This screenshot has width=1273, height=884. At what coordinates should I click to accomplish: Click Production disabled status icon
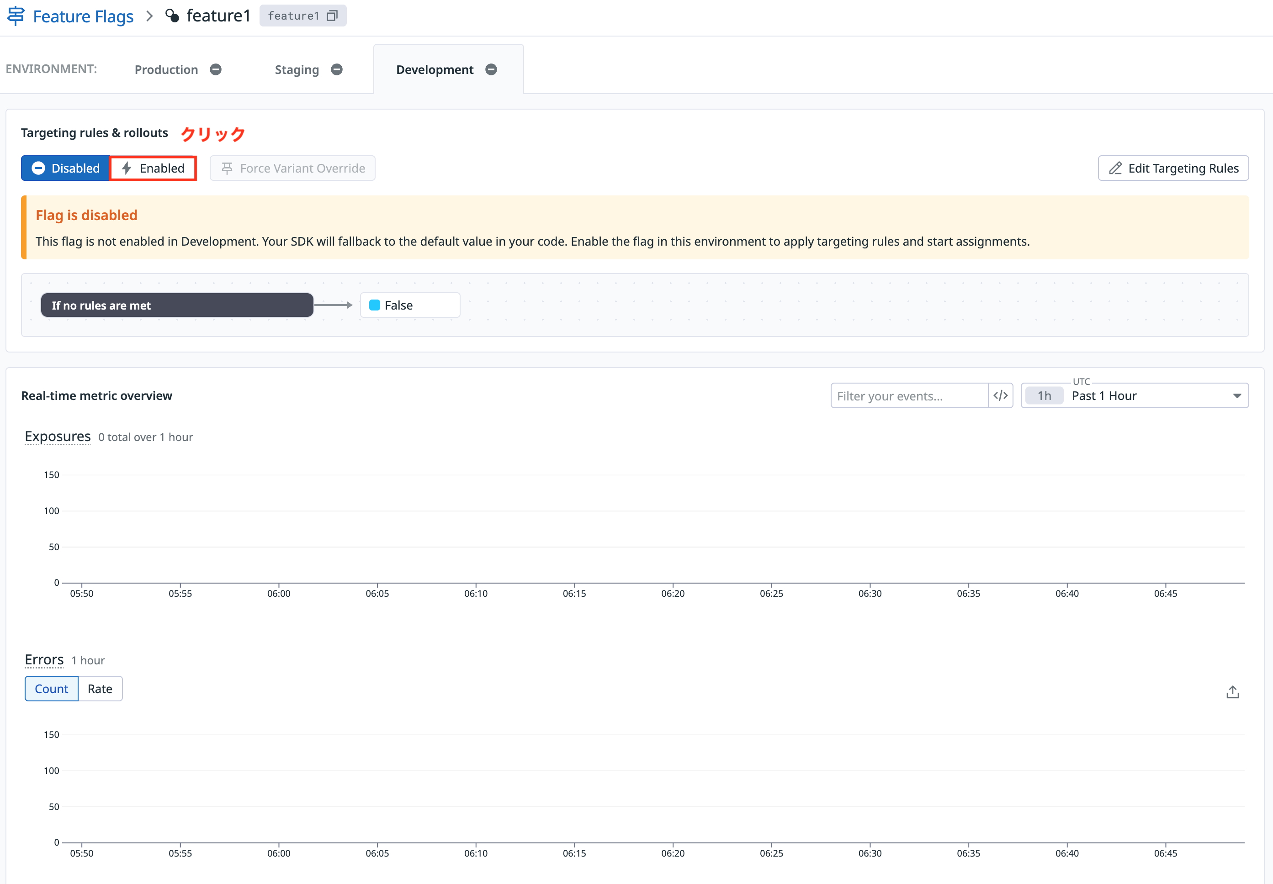click(x=216, y=70)
